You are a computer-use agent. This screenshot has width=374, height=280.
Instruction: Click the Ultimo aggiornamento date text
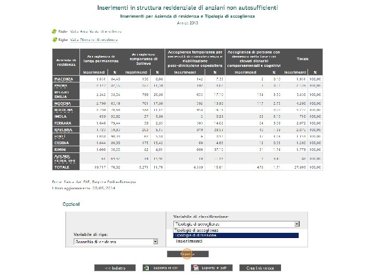(x=84, y=188)
